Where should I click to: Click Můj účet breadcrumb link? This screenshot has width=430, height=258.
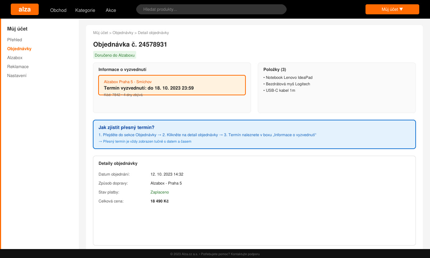point(100,33)
